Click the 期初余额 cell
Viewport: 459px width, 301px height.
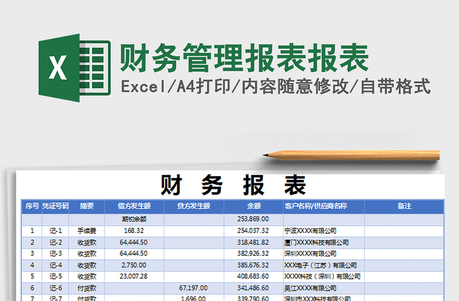[x=134, y=219]
